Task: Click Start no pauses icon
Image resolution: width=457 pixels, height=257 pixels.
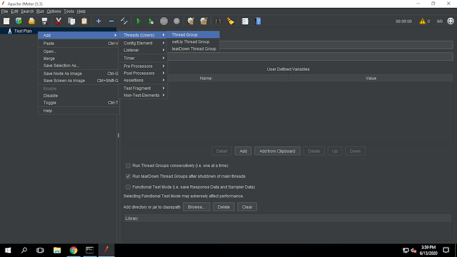Action: coord(151,21)
